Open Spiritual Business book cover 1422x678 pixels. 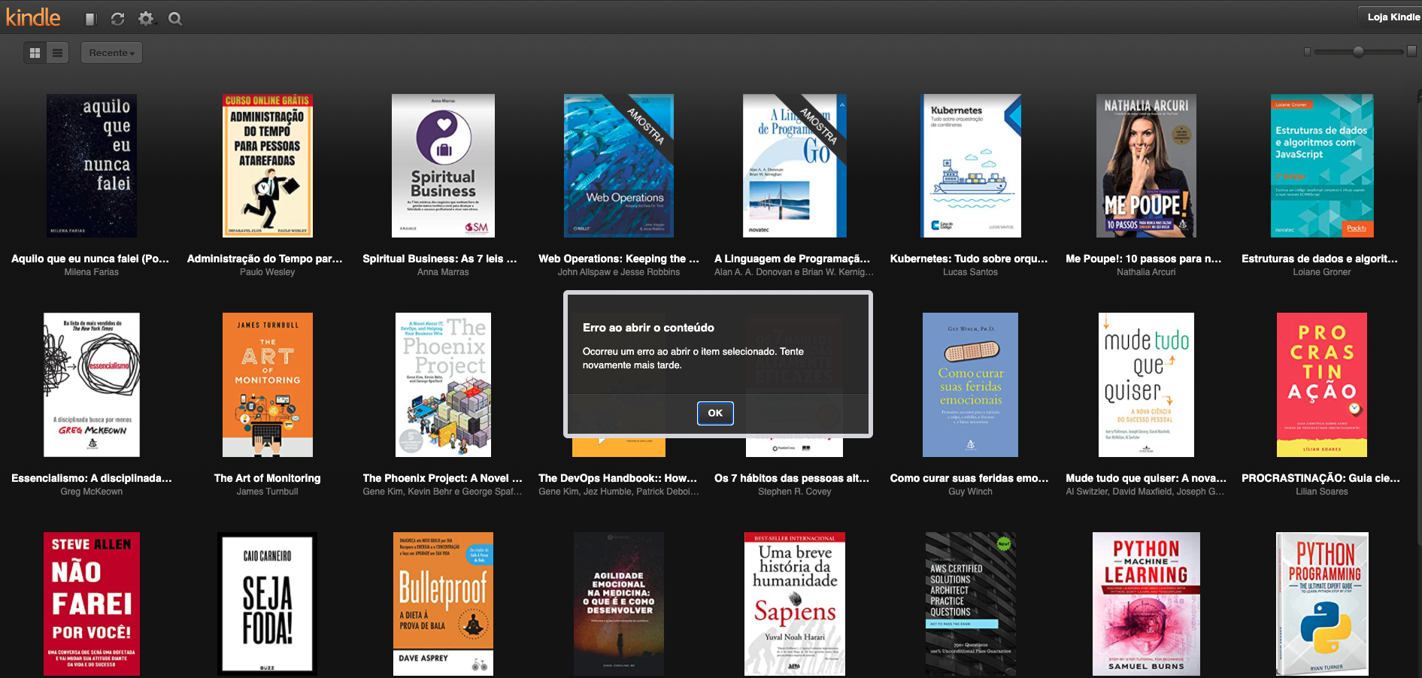[443, 165]
